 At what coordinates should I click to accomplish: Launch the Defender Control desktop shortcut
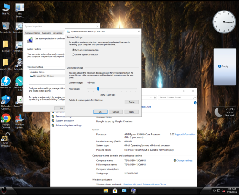point(6,103)
